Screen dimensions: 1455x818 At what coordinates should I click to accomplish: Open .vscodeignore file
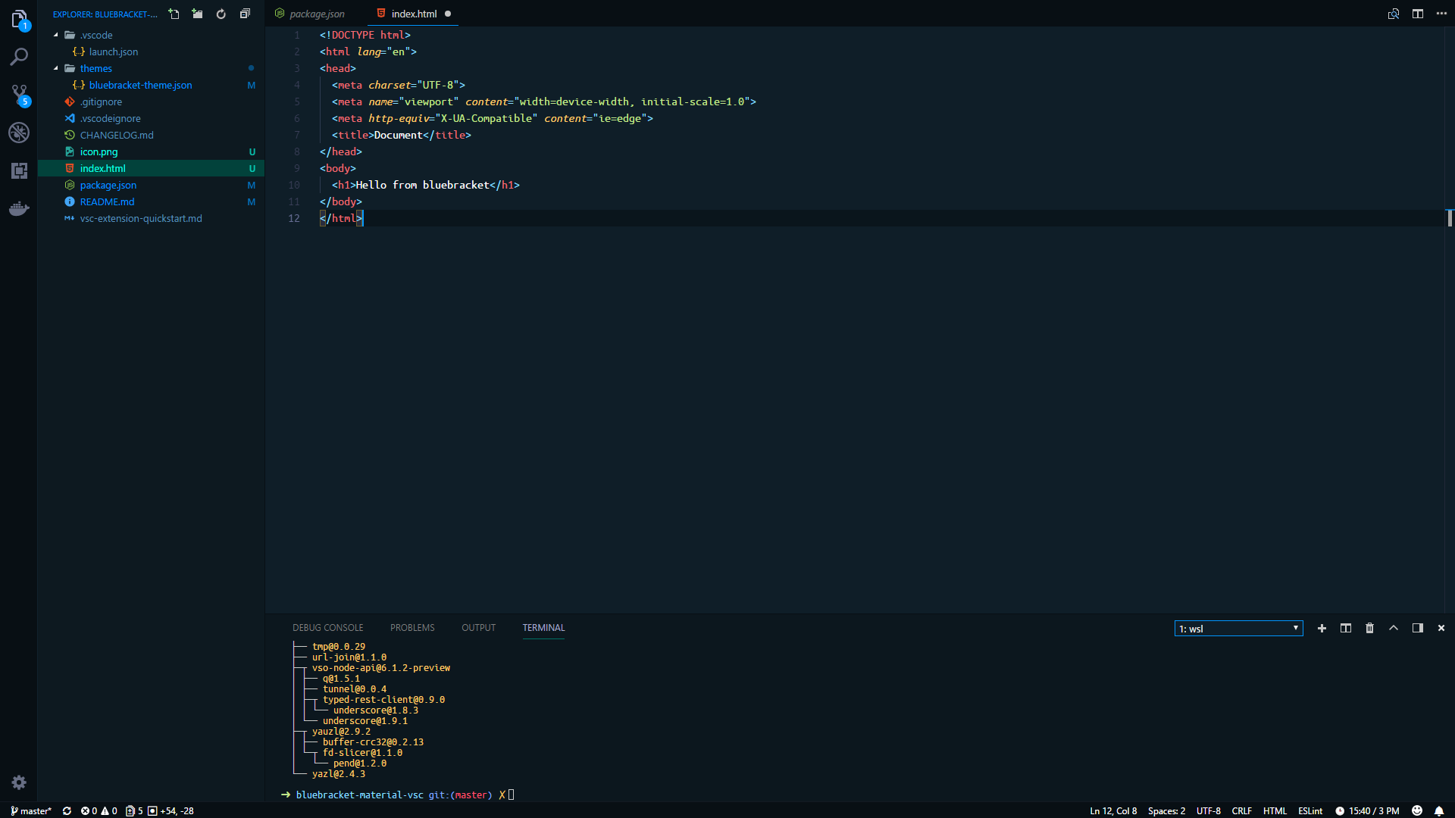[x=151, y=118]
